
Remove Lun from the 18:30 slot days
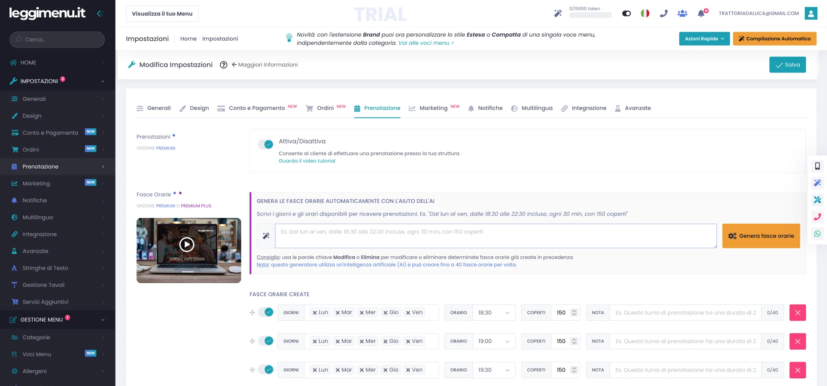point(315,313)
